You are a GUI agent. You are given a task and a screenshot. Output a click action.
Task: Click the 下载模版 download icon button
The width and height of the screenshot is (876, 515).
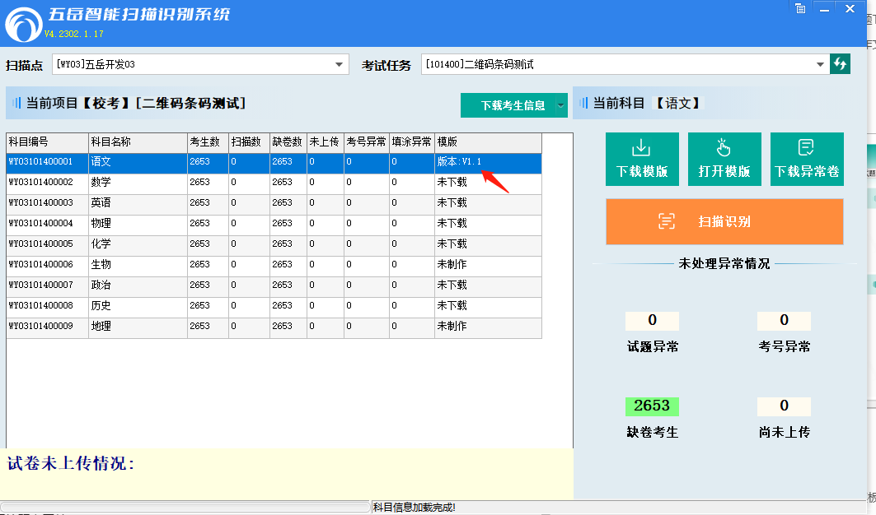642,159
